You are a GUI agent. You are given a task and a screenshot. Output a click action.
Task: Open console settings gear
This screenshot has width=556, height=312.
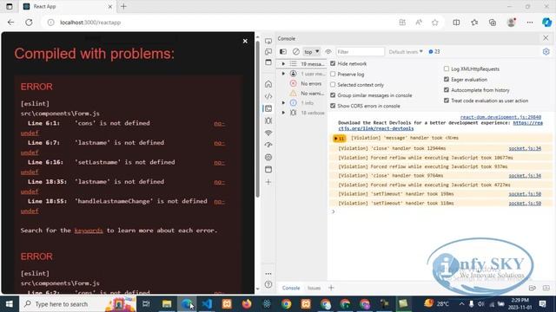tap(546, 52)
